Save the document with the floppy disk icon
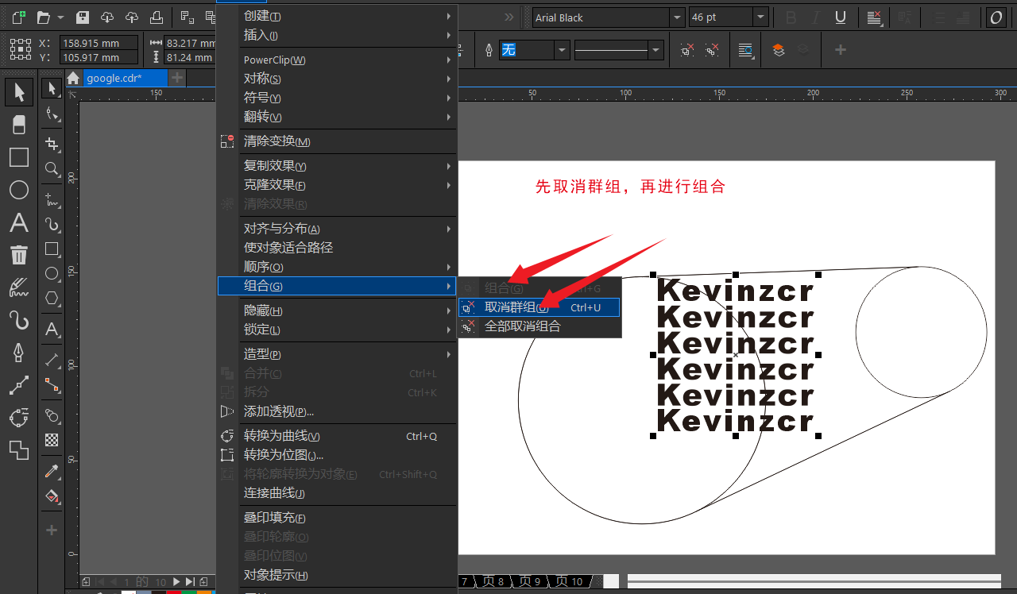 83,17
